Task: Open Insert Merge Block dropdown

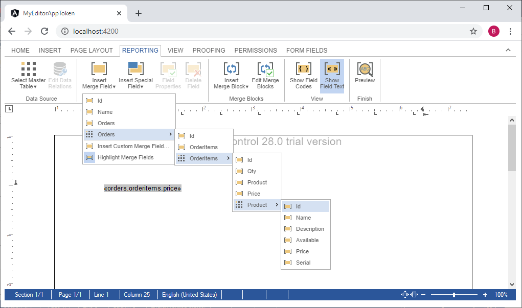Action: pyautogui.click(x=231, y=76)
